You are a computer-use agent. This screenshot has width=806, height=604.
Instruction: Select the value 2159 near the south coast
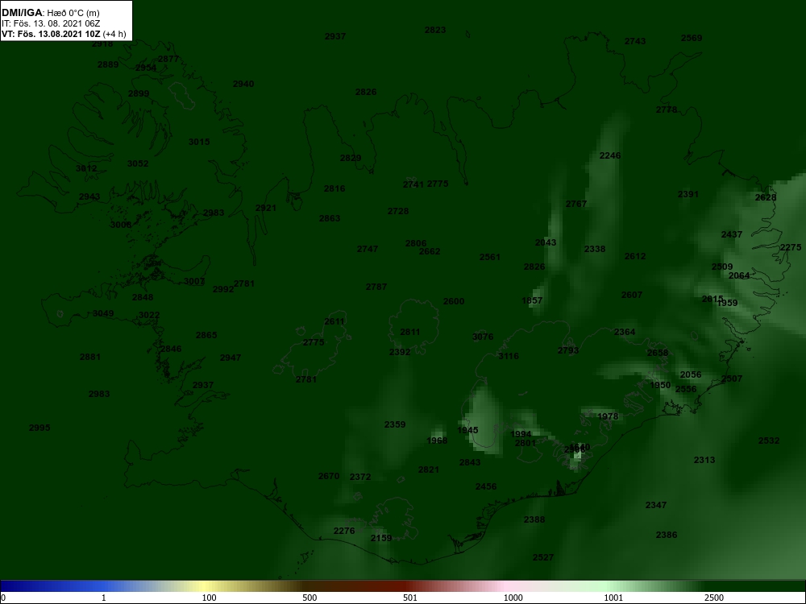click(x=381, y=538)
